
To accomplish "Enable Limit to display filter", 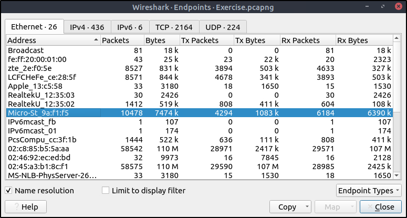I will 106,190.
